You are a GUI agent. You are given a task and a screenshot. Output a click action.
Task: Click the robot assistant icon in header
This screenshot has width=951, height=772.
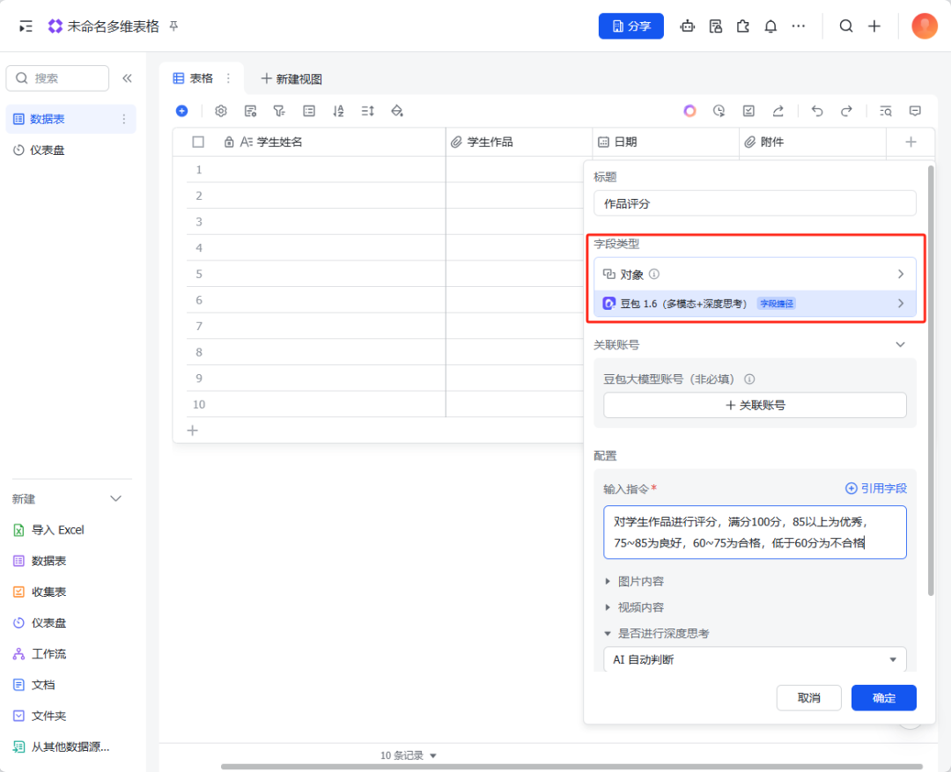tap(688, 26)
